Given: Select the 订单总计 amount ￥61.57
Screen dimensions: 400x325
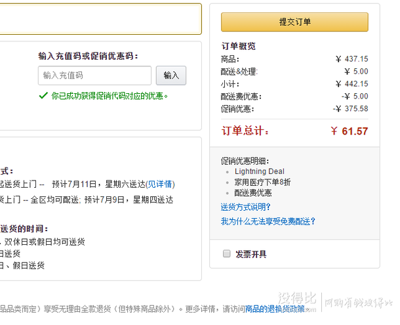Looking at the screenshot, I should (x=350, y=131).
